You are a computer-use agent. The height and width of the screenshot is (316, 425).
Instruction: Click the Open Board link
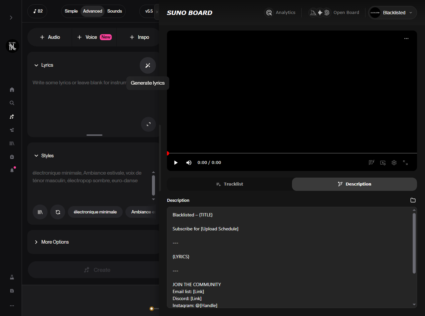tap(346, 13)
